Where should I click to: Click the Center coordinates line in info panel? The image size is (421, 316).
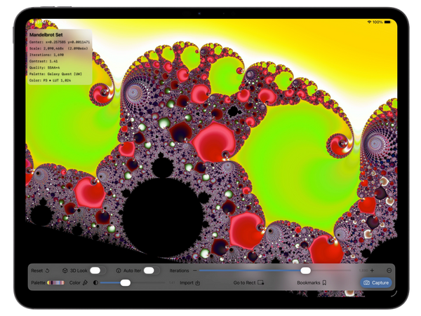pyautogui.click(x=60, y=42)
